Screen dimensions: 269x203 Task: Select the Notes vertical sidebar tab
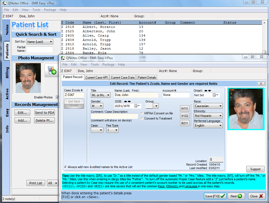[7, 30]
